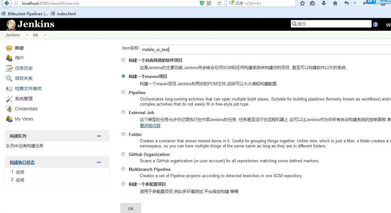Select the Multibranch Pipeline radio button

tap(123, 169)
